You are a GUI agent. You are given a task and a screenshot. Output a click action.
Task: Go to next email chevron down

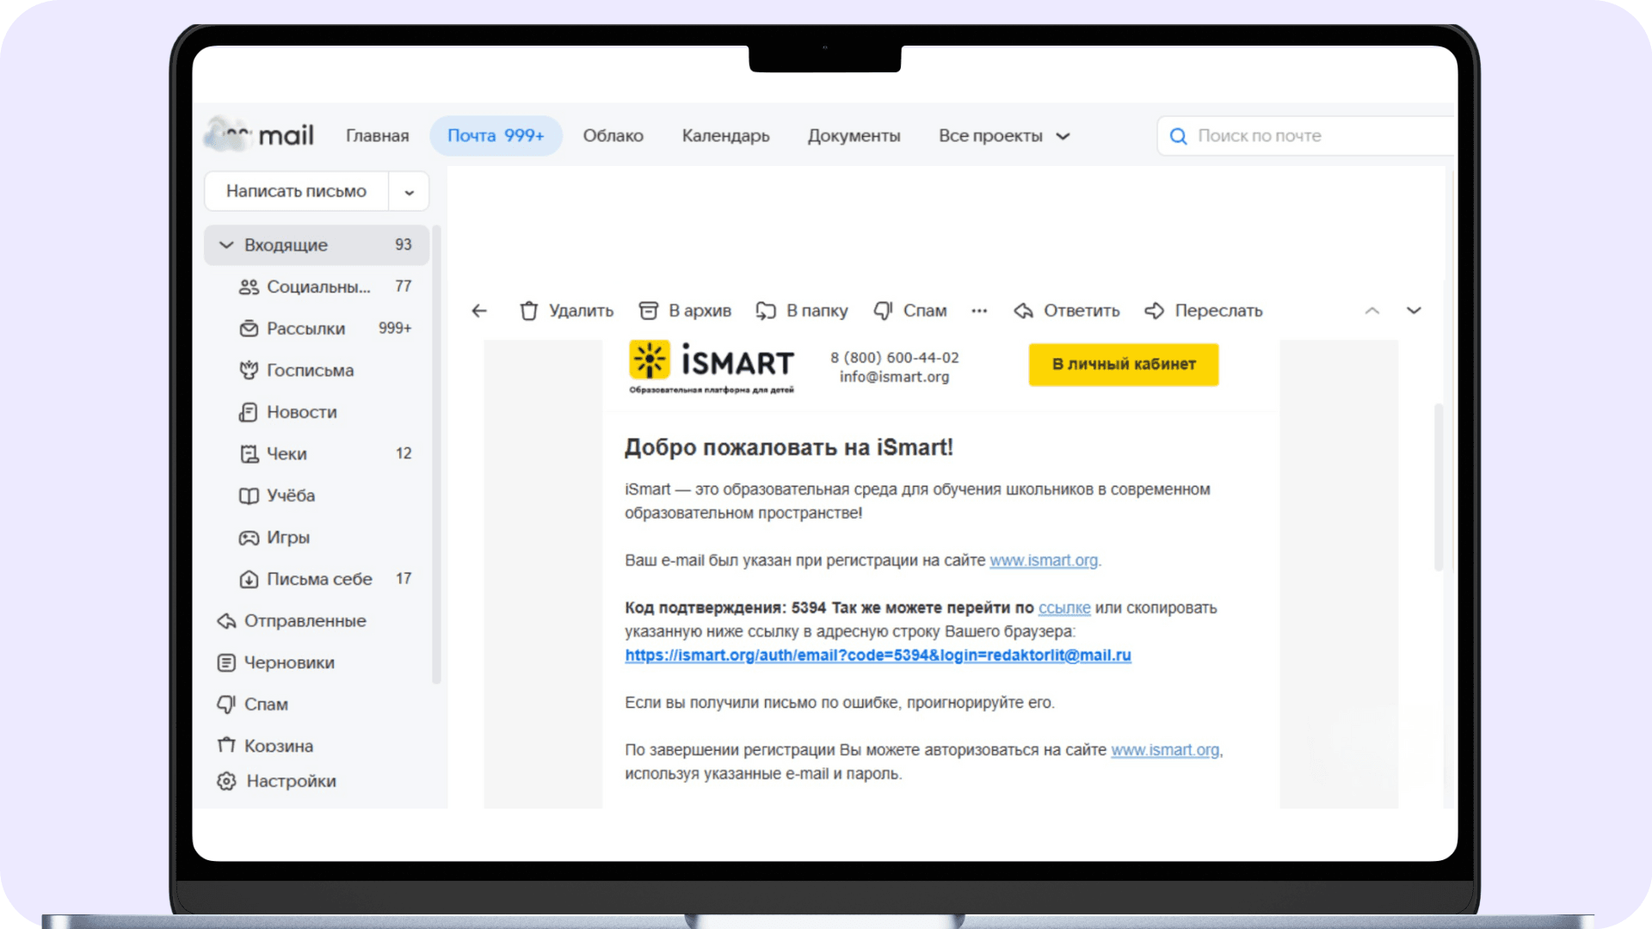click(x=1414, y=311)
